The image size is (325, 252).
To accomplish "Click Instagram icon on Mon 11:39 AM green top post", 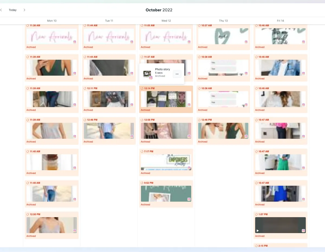I will tap(75, 73).
